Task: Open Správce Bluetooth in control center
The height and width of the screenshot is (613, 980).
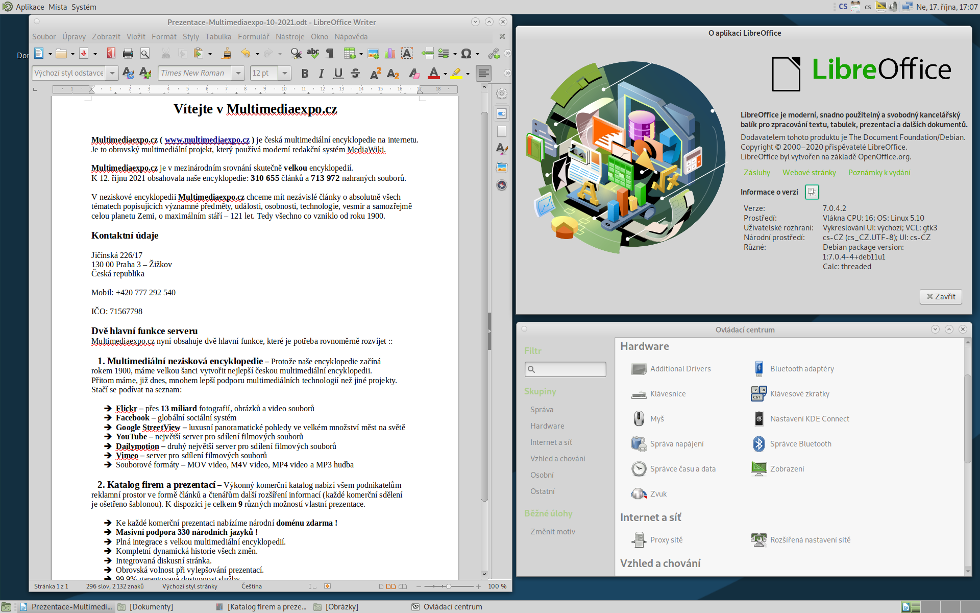Action: [x=800, y=444]
